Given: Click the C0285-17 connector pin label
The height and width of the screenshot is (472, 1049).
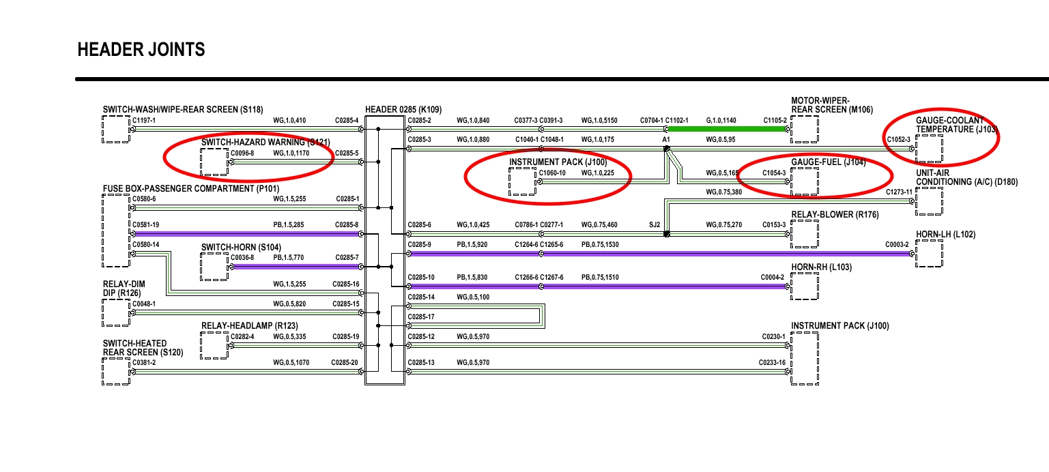Looking at the screenshot, I should [x=420, y=317].
